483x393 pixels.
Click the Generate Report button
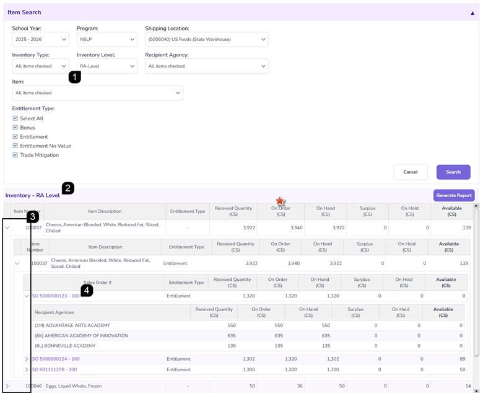(x=454, y=195)
